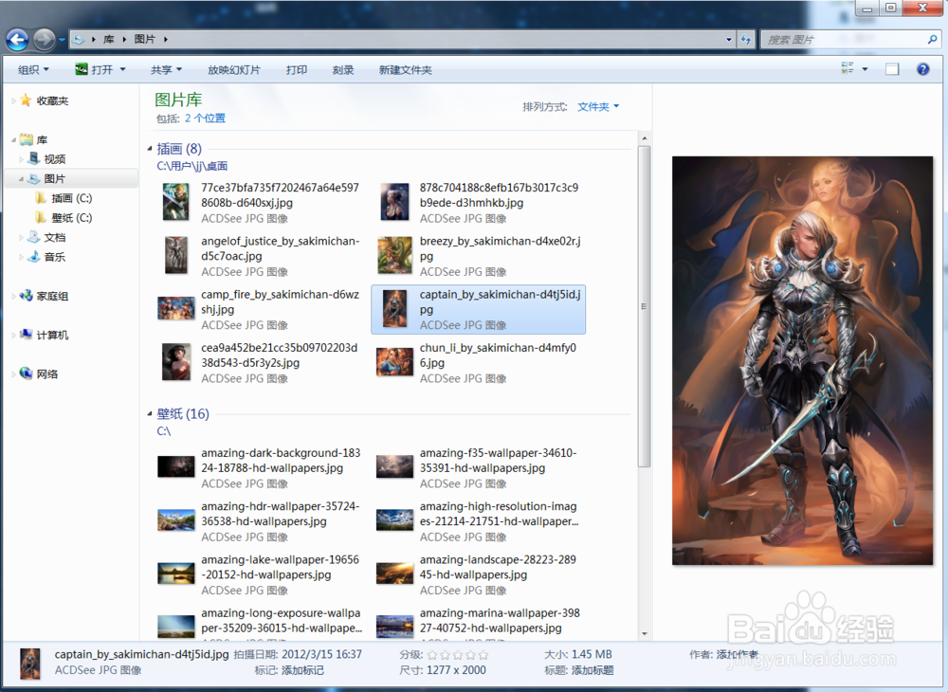Viewport: 948px width, 692px height.
Task: Select chun_li_by_sakimichan file
Action: point(478,363)
